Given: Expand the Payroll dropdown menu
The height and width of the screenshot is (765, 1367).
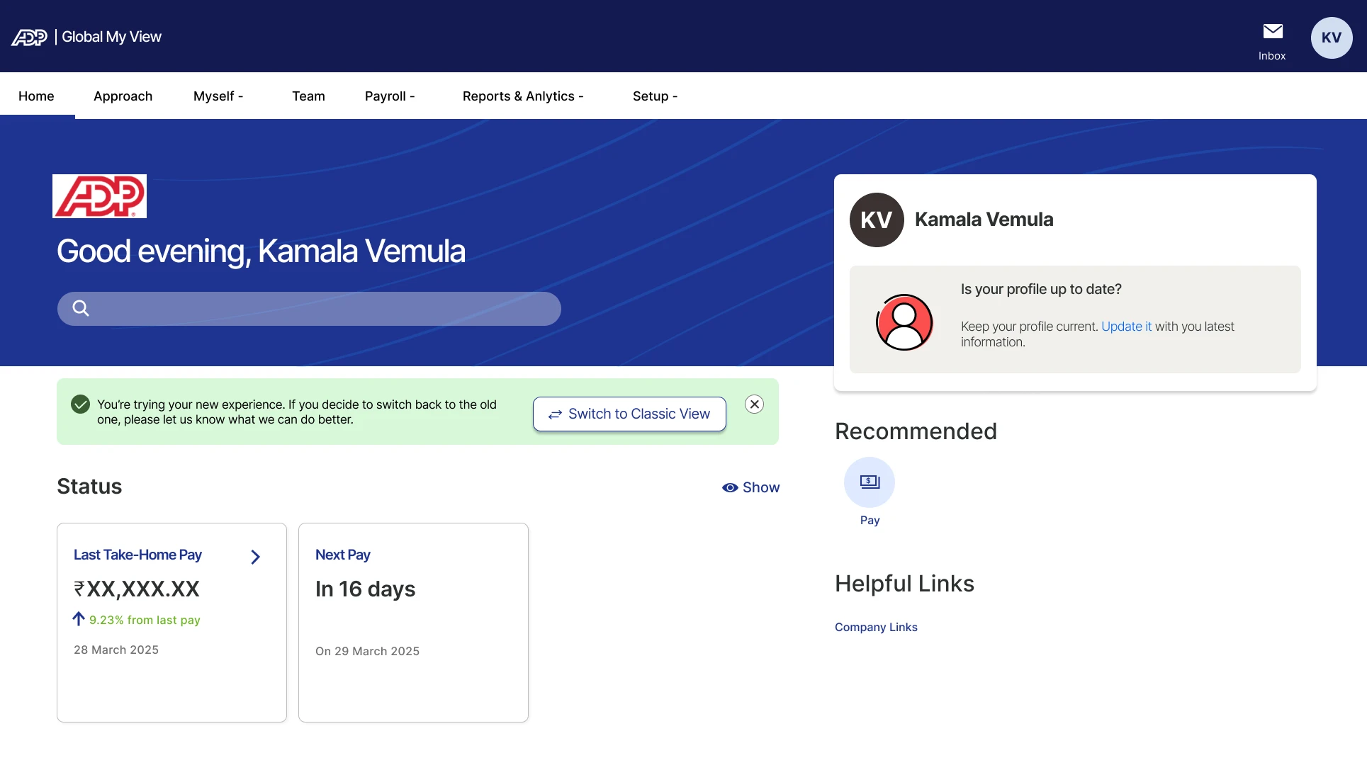Looking at the screenshot, I should coord(390,96).
